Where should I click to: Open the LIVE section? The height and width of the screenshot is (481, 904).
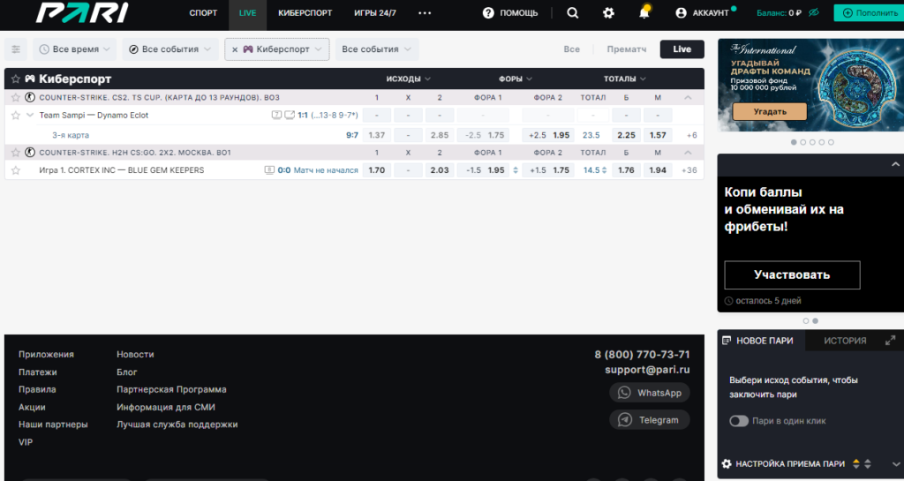[247, 12]
